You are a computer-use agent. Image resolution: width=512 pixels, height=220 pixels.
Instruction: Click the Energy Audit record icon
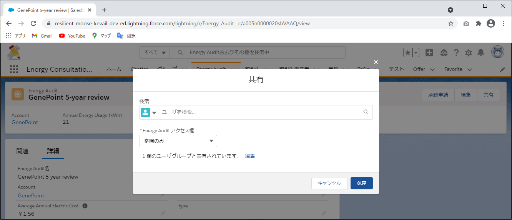click(18, 94)
